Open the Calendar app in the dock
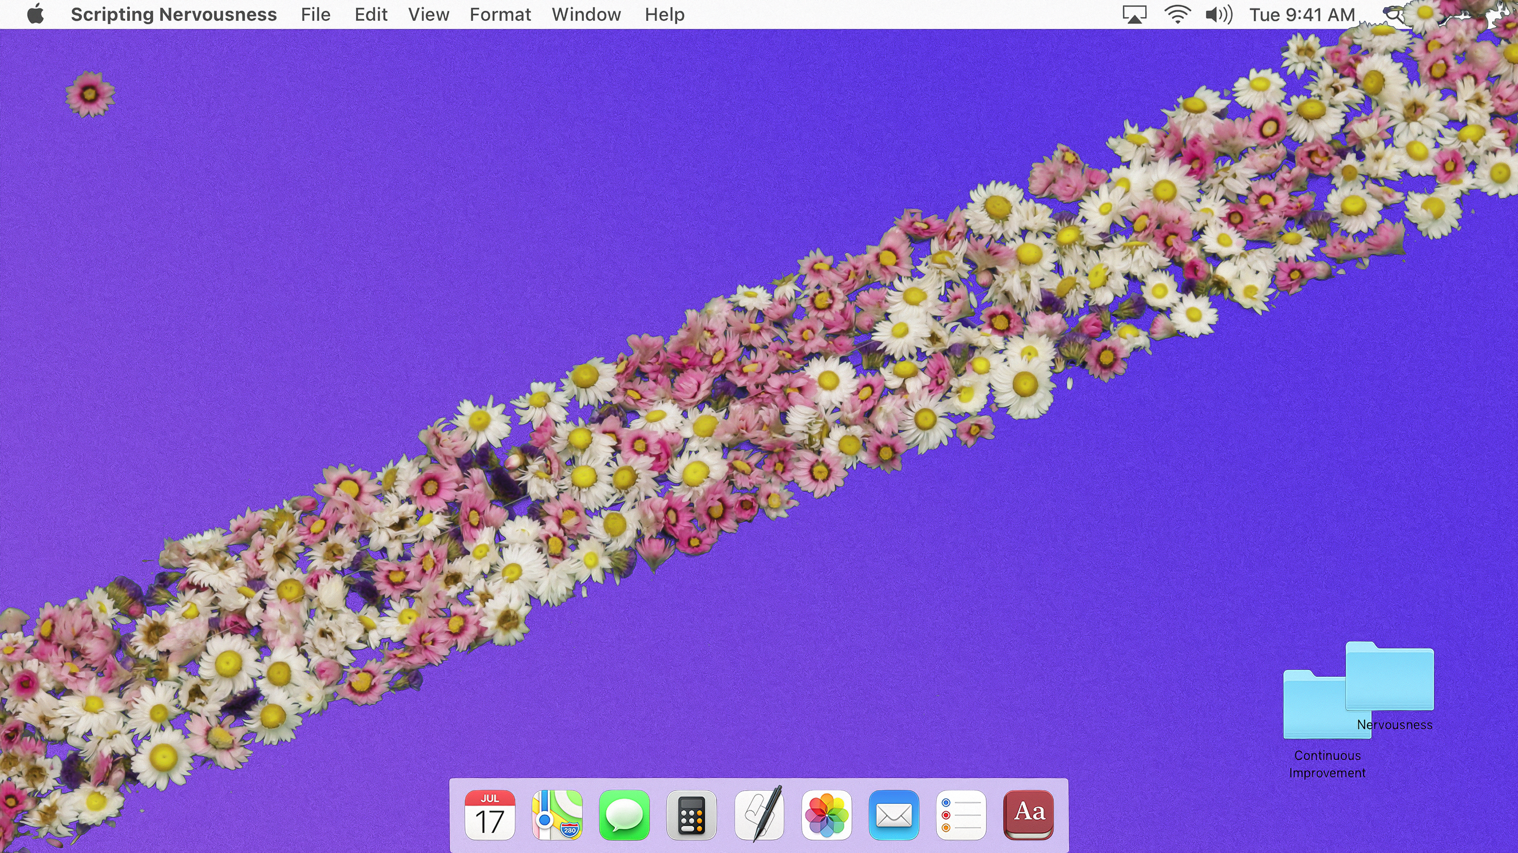The width and height of the screenshot is (1518, 853). coord(489,815)
